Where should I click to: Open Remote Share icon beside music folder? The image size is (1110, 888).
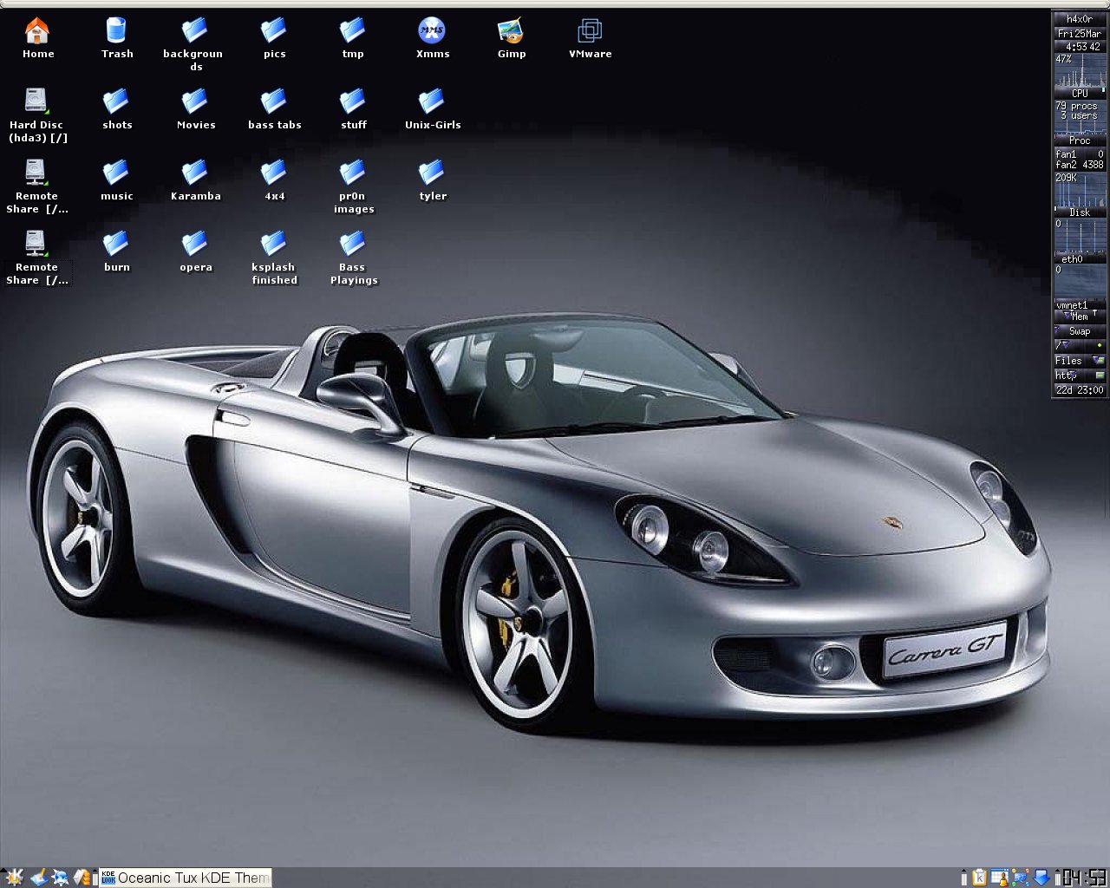[x=36, y=186]
